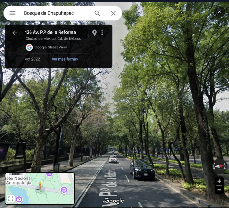
Task: Click Museo Nacional Antropología label on minimap
Action: click(x=19, y=180)
